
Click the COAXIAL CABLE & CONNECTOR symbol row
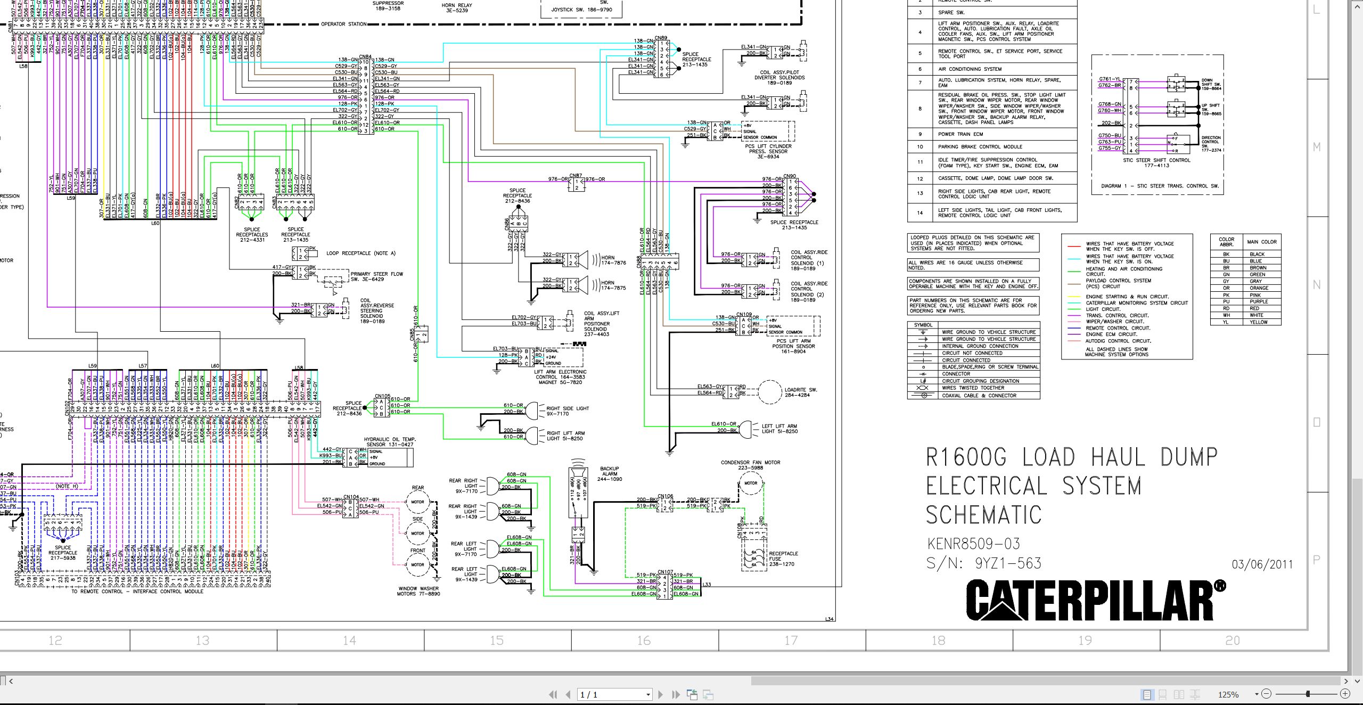click(973, 396)
